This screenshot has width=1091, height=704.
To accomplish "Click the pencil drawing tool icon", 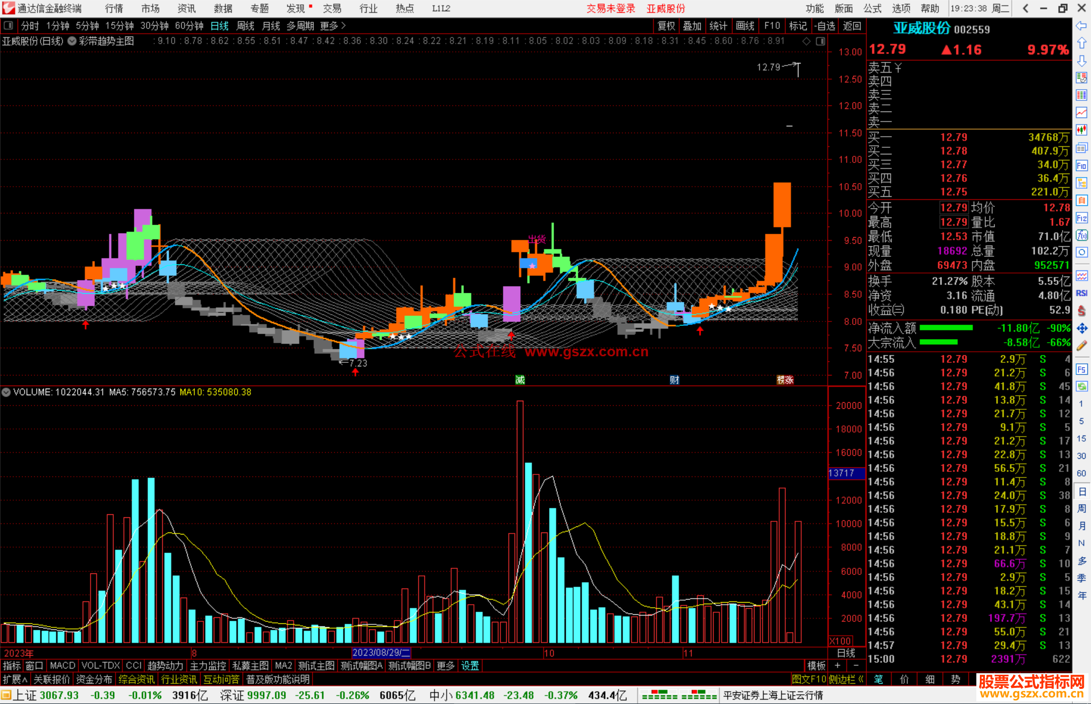I will click(x=1081, y=346).
